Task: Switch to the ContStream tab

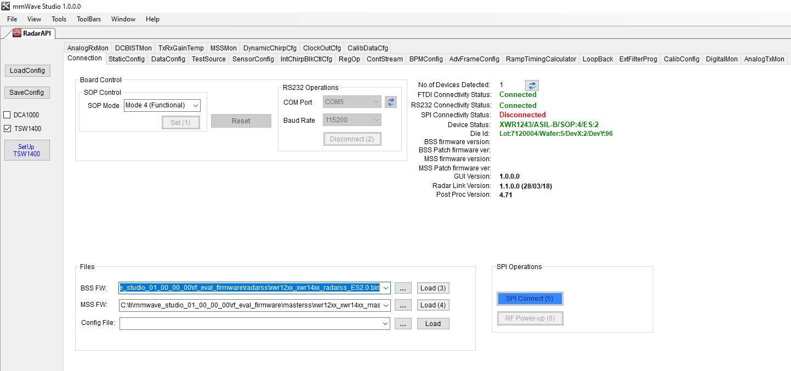Action: click(385, 59)
